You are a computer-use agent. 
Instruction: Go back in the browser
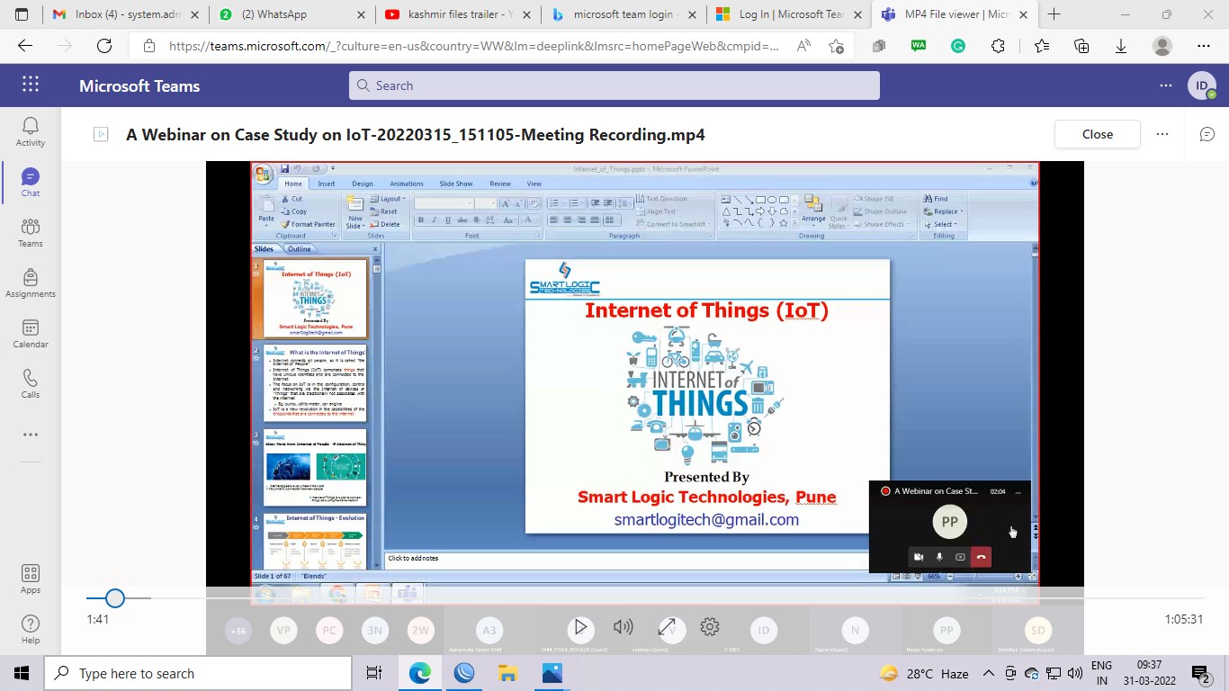tap(25, 47)
